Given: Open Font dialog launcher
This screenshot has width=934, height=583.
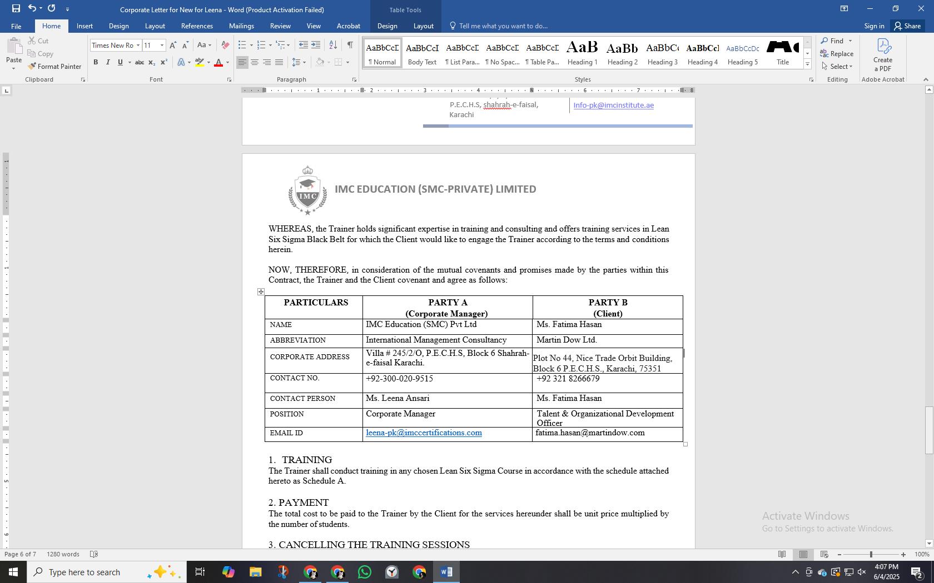Looking at the screenshot, I should [229, 80].
